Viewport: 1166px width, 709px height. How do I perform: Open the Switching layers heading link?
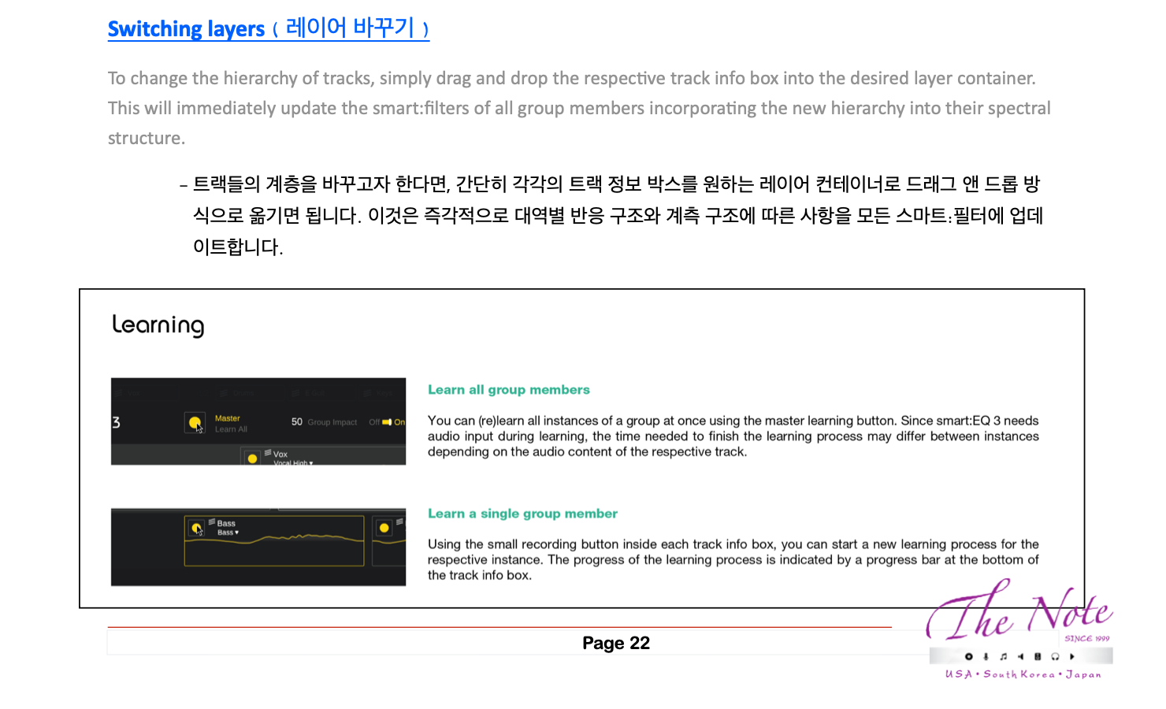(269, 28)
